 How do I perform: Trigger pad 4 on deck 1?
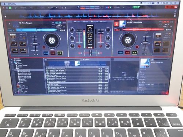(23, 51)
